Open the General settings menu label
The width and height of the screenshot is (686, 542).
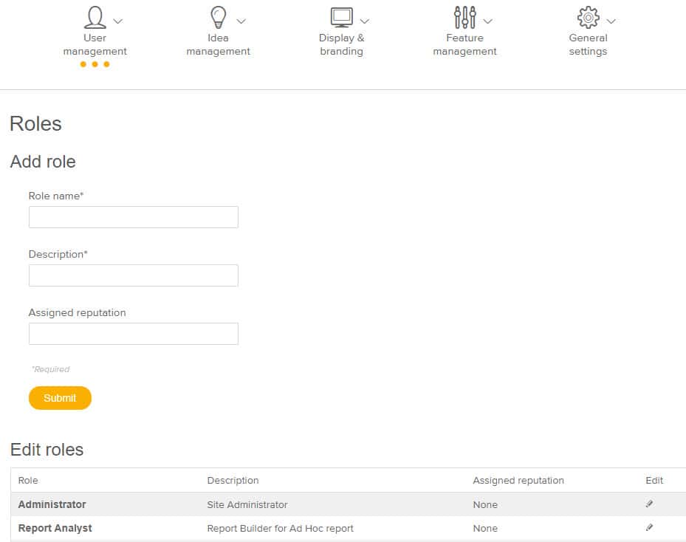588,44
